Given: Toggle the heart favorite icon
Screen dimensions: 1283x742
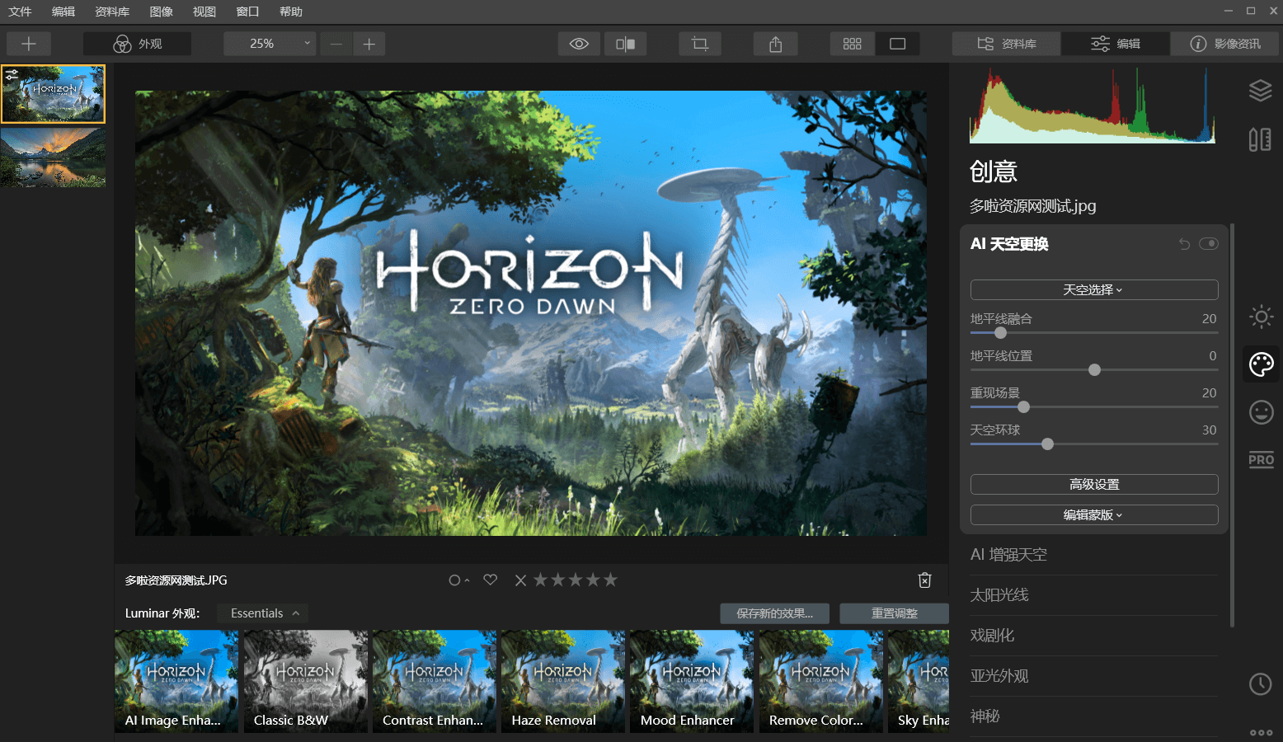Looking at the screenshot, I should pos(491,580).
